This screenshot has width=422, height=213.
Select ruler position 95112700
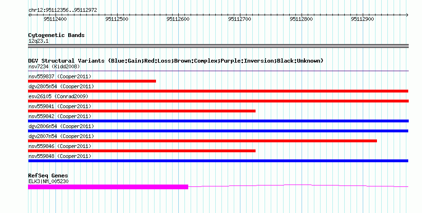click(239, 19)
